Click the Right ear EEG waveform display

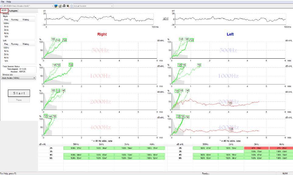click(100, 19)
